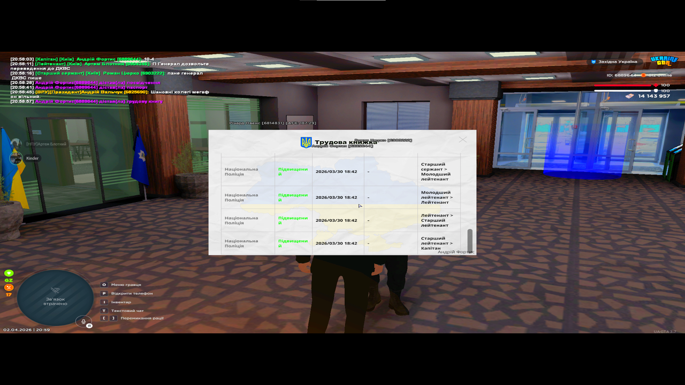Click the date in the Лейтенант > Старший лейтенант row
Screen dimensions: 685x385
pos(336,220)
